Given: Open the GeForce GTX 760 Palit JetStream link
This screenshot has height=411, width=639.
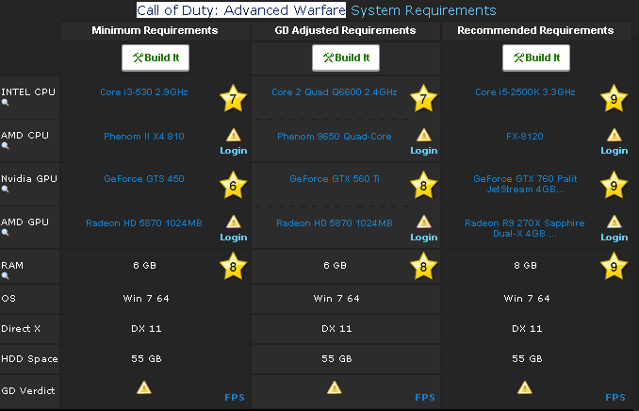Looking at the screenshot, I should tap(525, 184).
